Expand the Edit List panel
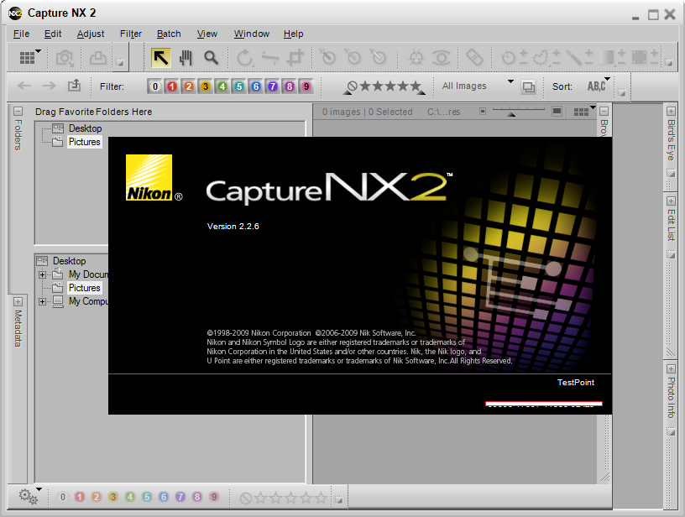 click(671, 201)
